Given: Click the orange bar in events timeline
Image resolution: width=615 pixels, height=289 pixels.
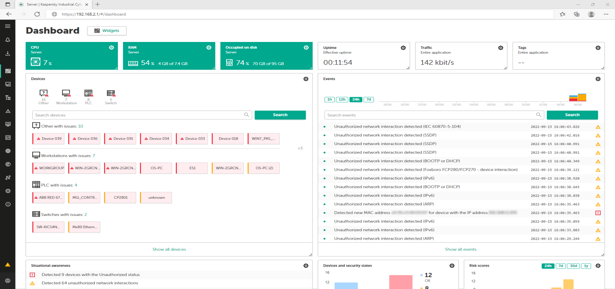Looking at the screenshot, I should pyautogui.click(x=582, y=97).
